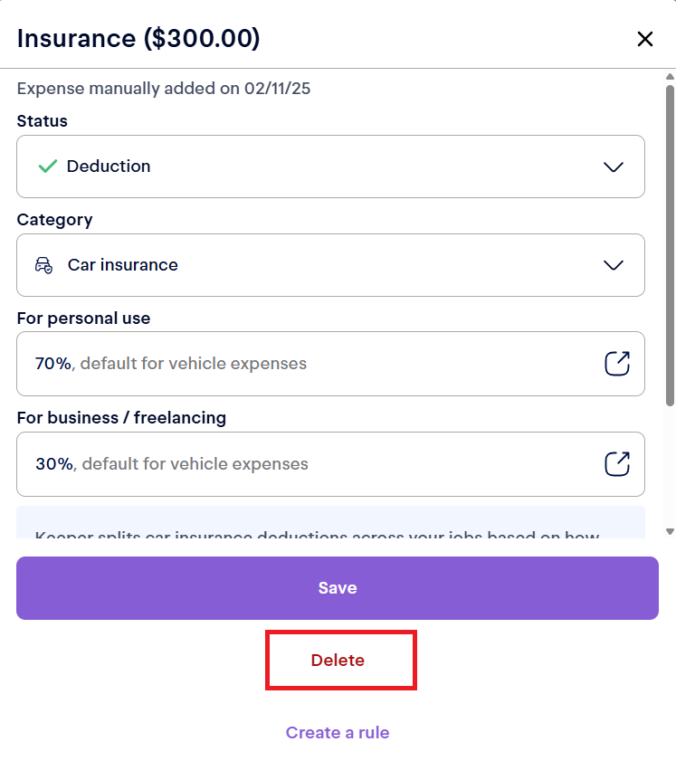Click the scrollbar up arrow
The height and width of the screenshot is (780, 676).
point(670,77)
